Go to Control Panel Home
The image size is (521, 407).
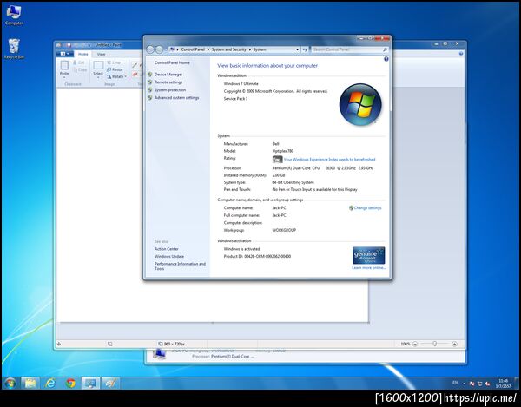172,62
